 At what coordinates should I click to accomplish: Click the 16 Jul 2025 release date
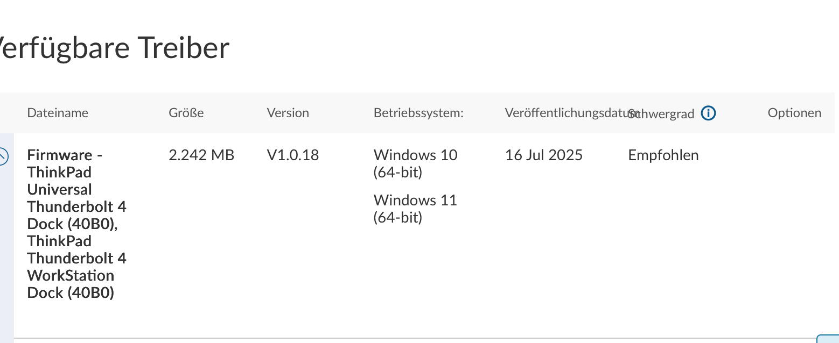544,155
